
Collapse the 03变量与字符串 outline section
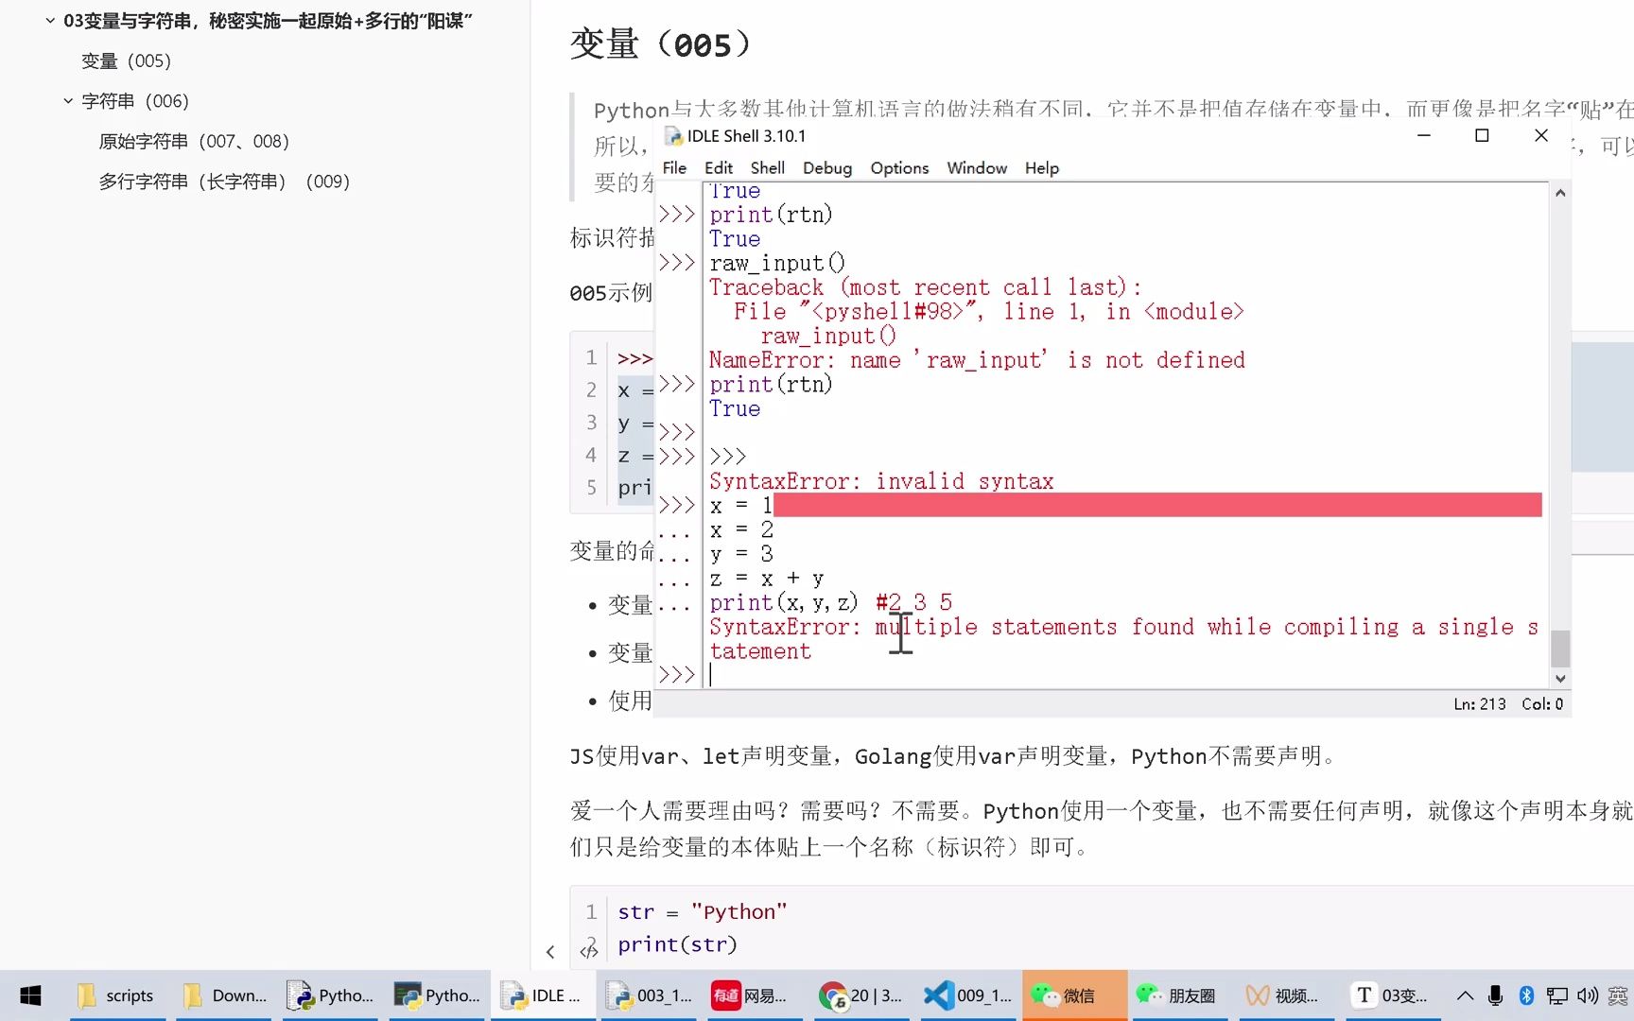tap(50, 20)
